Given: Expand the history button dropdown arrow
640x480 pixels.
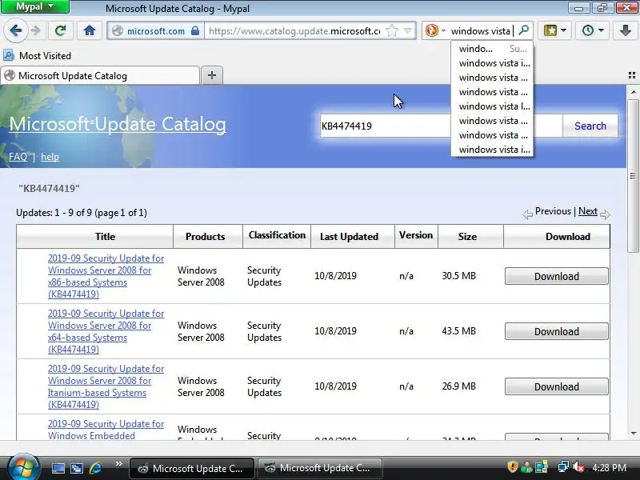Looking at the screenshot, I should tap(602, 30).
